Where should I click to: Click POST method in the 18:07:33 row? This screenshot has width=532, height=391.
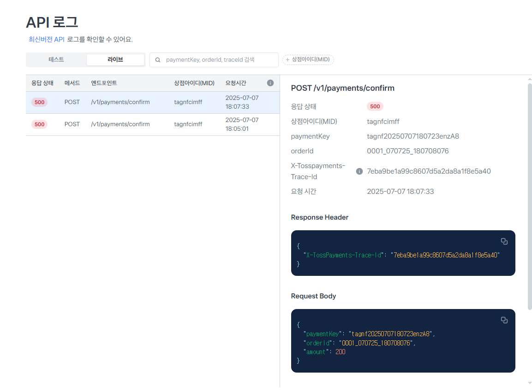(x=72, y=102)
